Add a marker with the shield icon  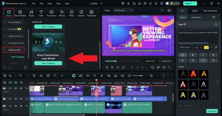[95, 76]
